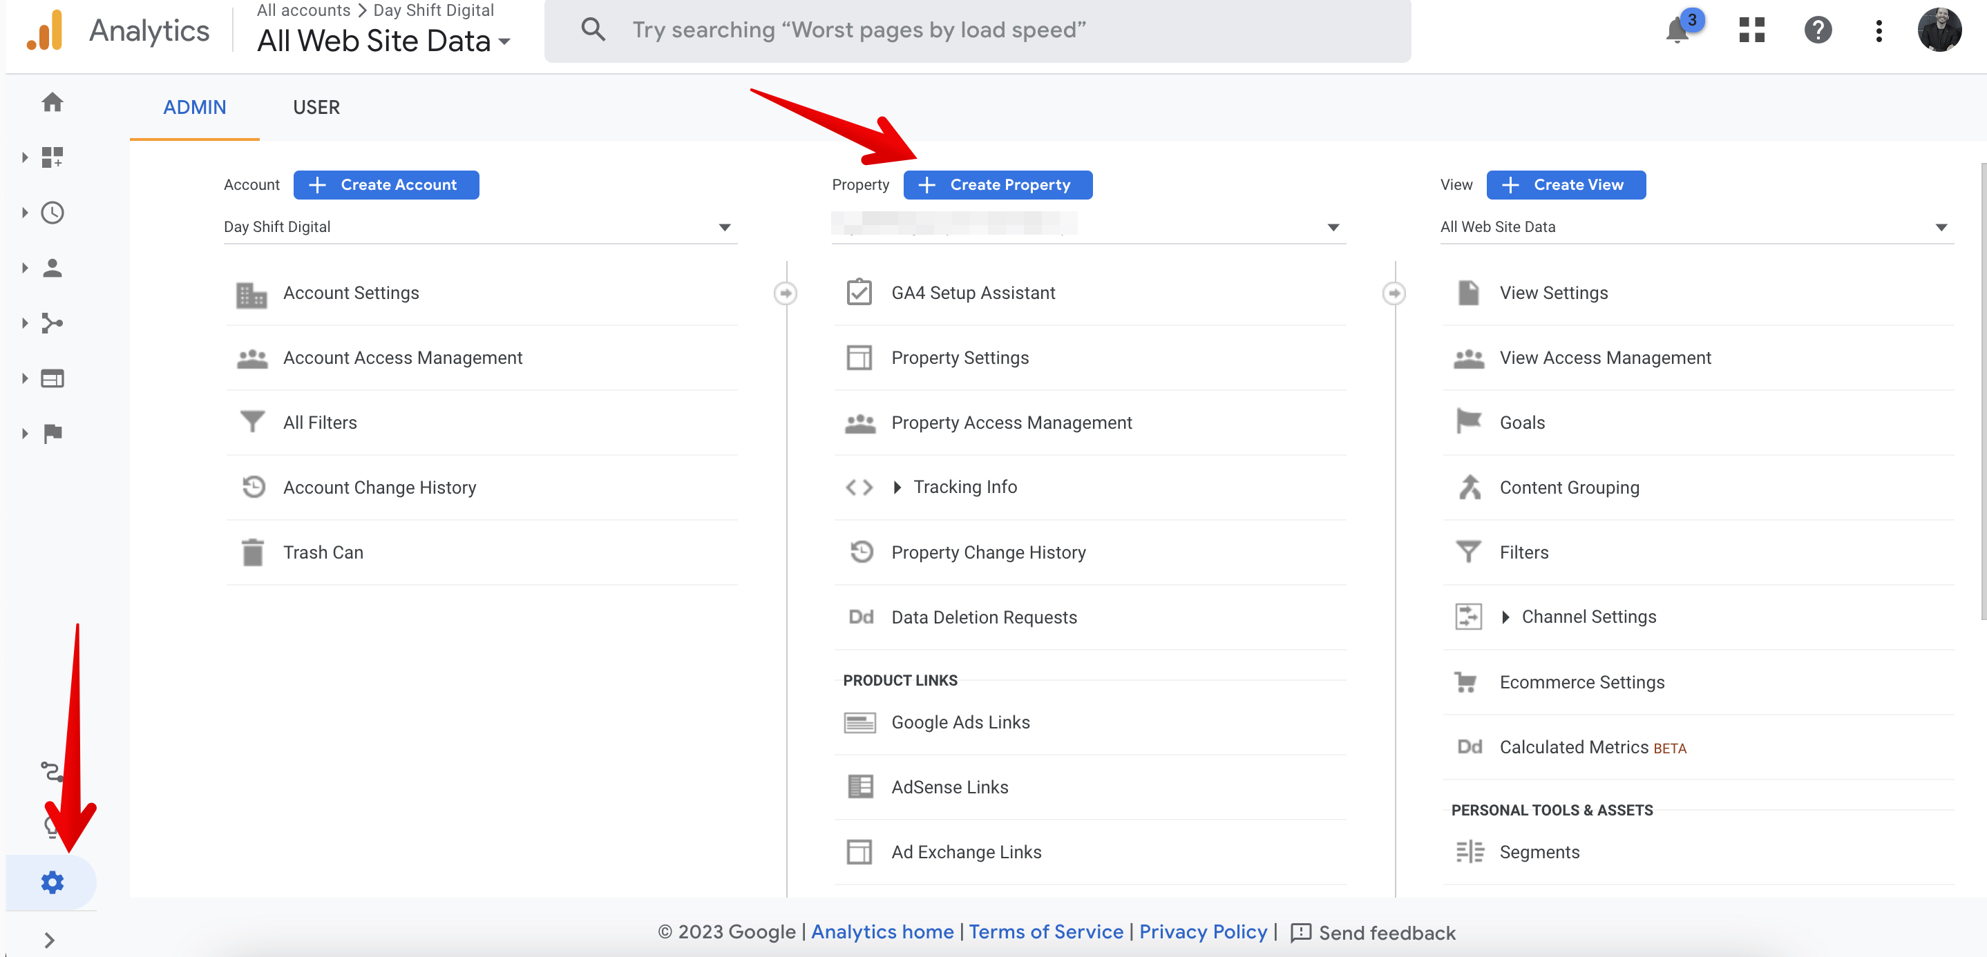Screen dimensions: 1987x957
Task: Click the Trash Can icon
Action: coord(252,552)
